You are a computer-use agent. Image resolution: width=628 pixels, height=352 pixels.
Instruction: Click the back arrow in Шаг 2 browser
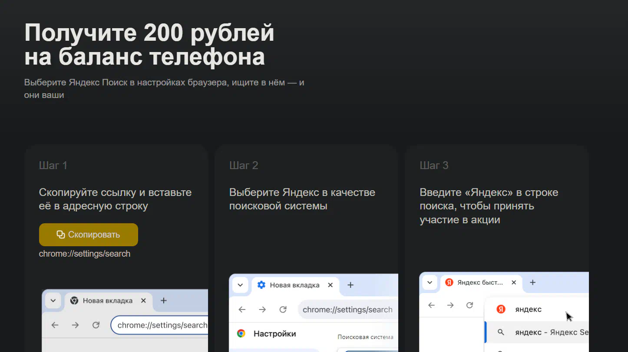242,310
